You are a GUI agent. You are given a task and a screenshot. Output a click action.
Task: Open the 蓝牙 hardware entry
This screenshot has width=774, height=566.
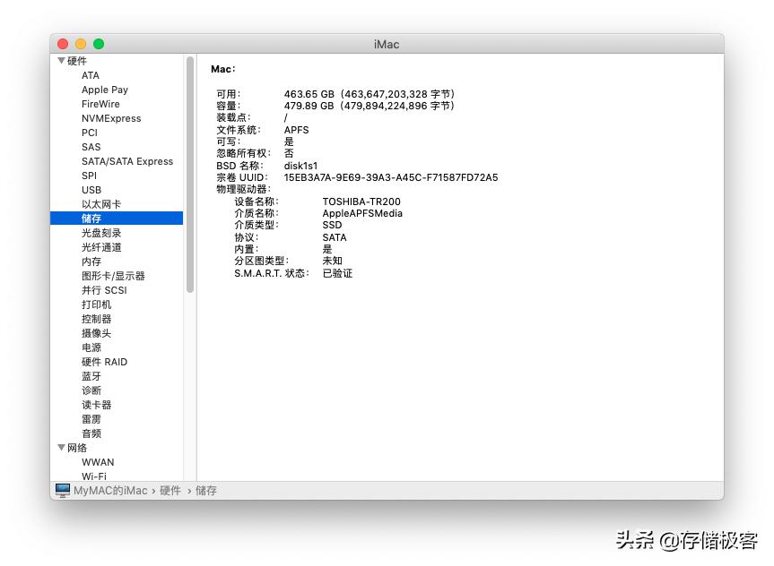[x=91, y=376]
